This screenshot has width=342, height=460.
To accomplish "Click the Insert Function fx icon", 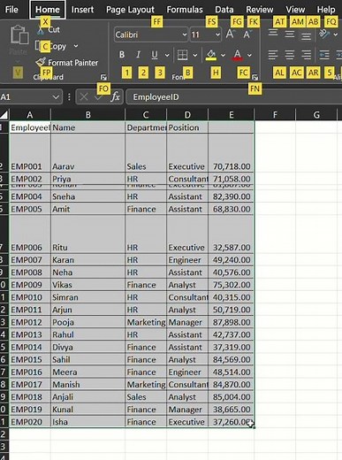I will (115, 96).
